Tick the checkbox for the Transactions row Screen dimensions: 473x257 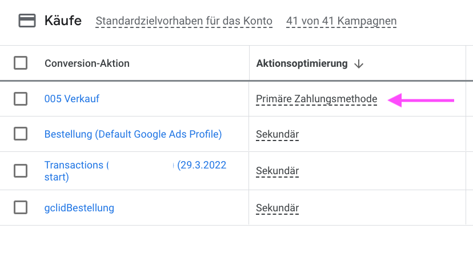point(21,171)
